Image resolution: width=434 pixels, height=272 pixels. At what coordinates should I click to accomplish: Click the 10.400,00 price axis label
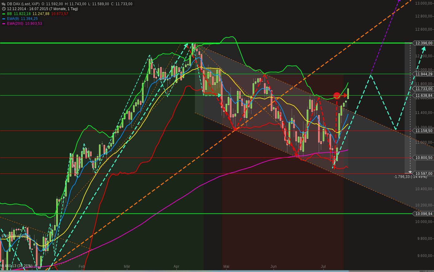[424, 189]
